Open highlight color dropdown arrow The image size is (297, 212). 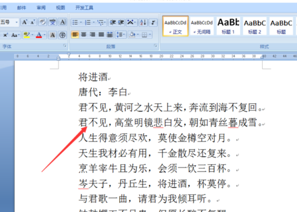coord(33,35)
